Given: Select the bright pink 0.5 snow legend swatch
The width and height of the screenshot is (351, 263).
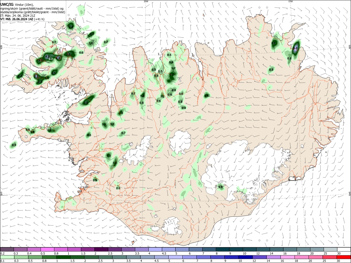Looking at the screenshot, I should click(x=47, y=250).
